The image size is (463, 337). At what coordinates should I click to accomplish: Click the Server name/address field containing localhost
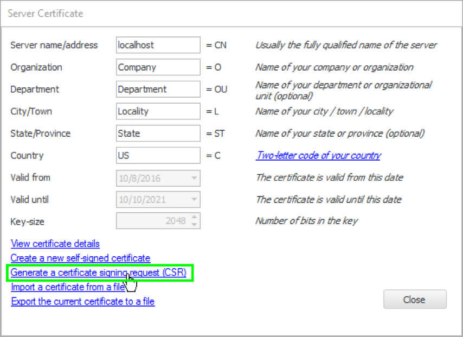[x=158, y=45]
